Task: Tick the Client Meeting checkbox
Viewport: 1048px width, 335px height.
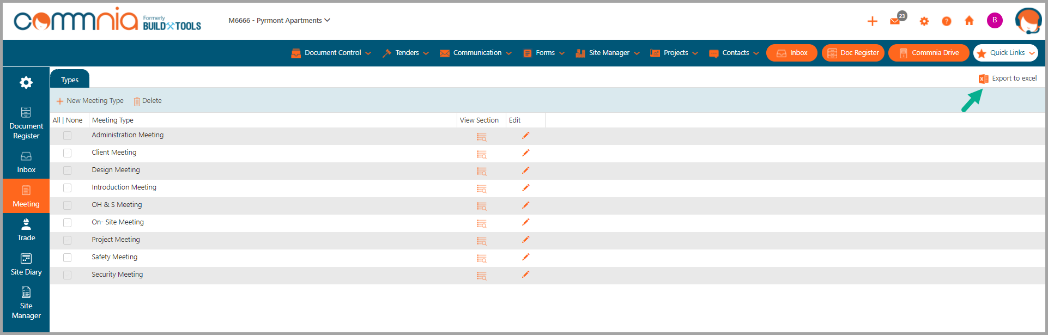Action: click(x=68, y=153)
